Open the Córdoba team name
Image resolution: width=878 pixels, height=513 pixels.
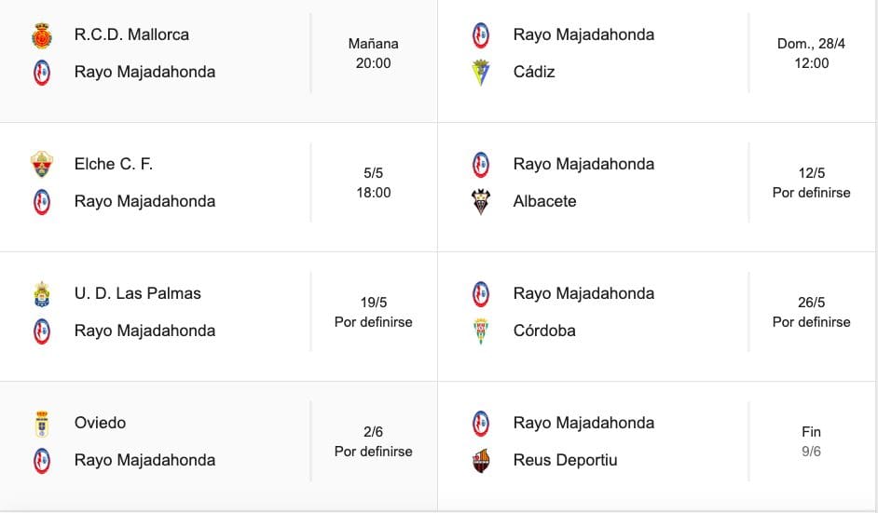click(x=544, y=331)
